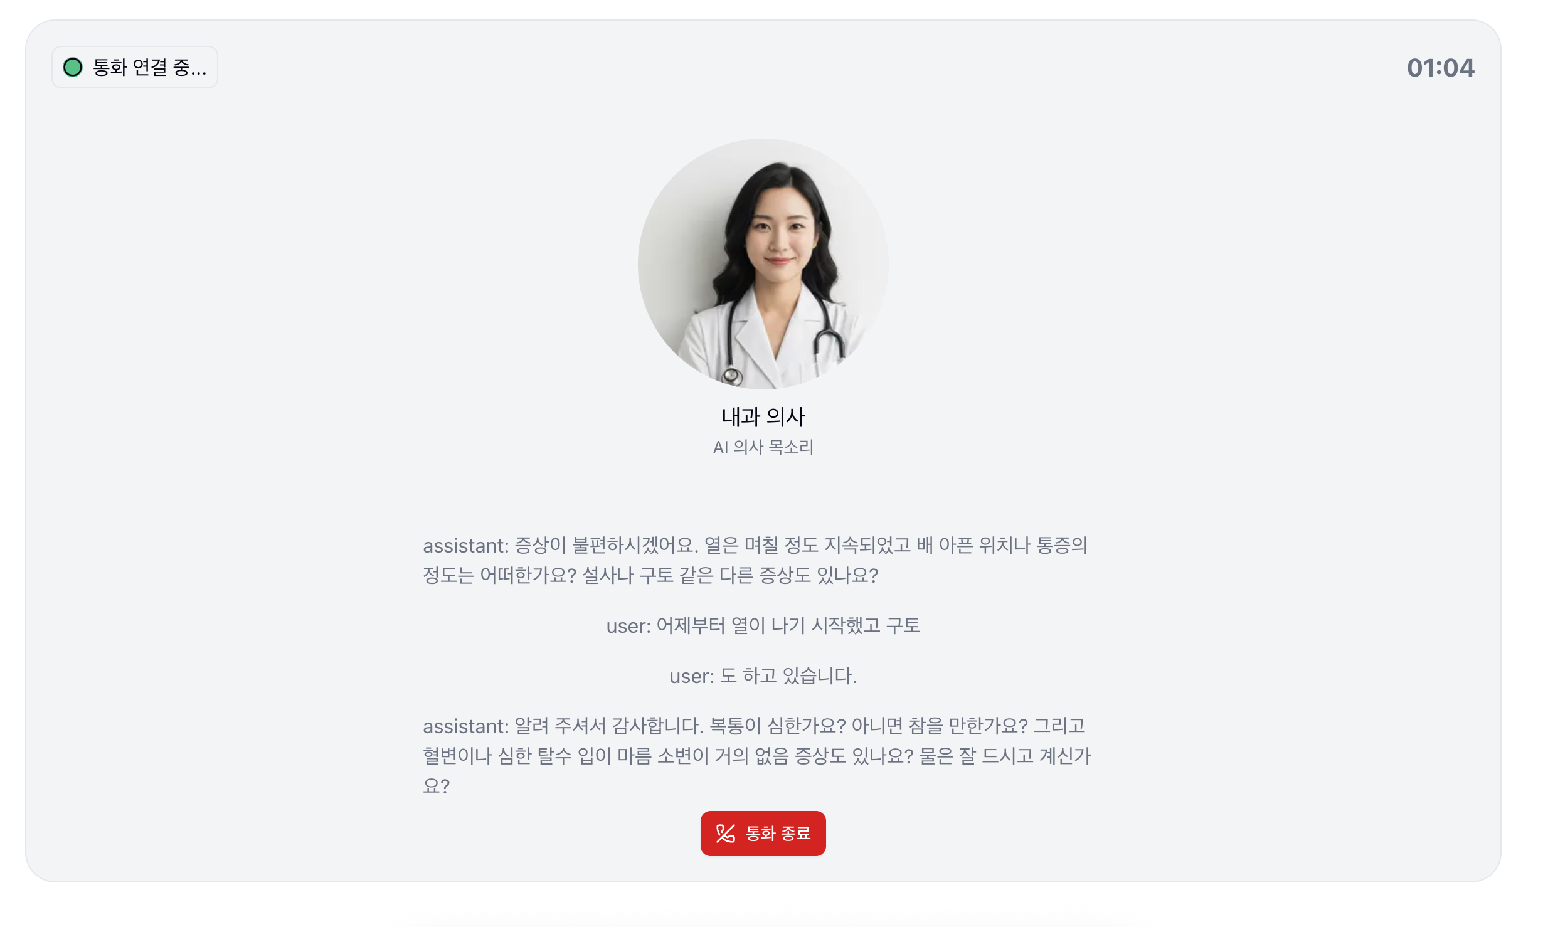Click the AI 의사 목소리 subtitle
The width and height of the screenshot is (1543, 927).
763,447
